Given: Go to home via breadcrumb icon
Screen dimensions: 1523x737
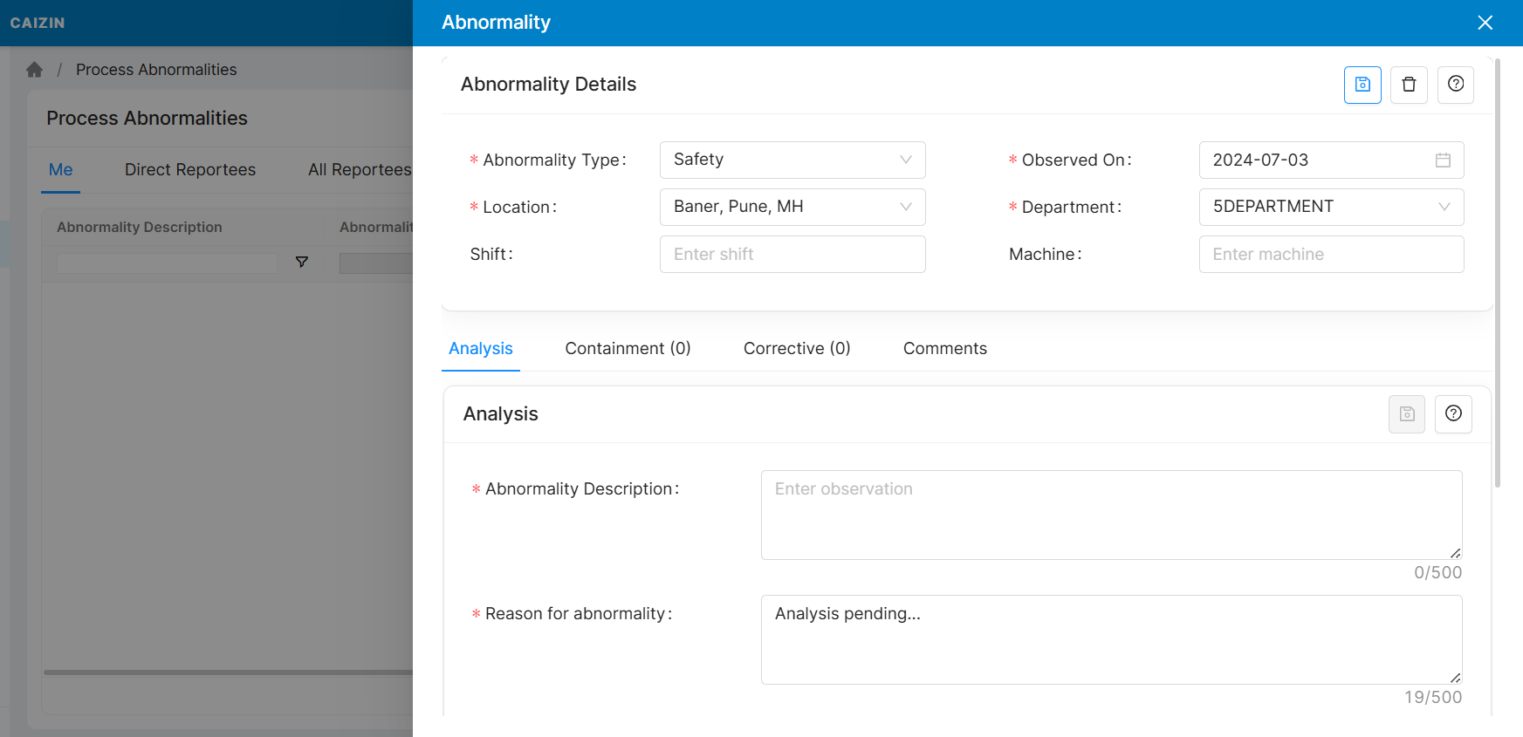Looking at the screenshot, I should 34,70.
